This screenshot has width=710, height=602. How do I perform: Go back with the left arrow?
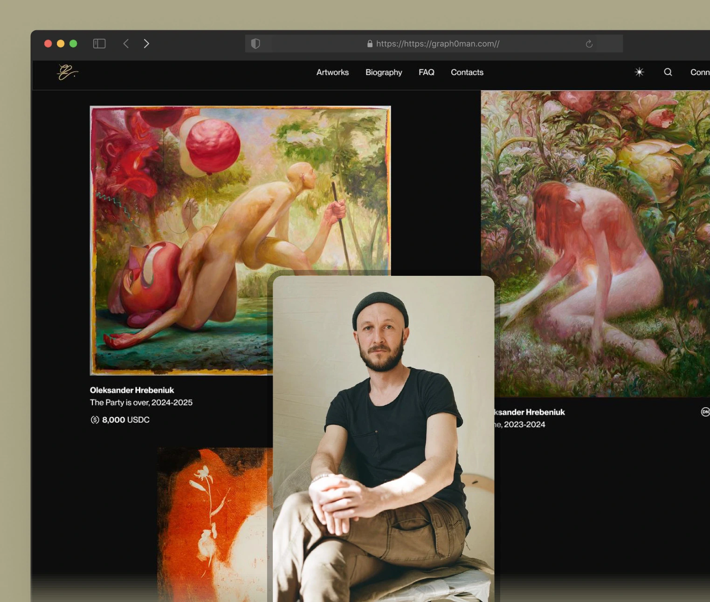click(126, 44)
